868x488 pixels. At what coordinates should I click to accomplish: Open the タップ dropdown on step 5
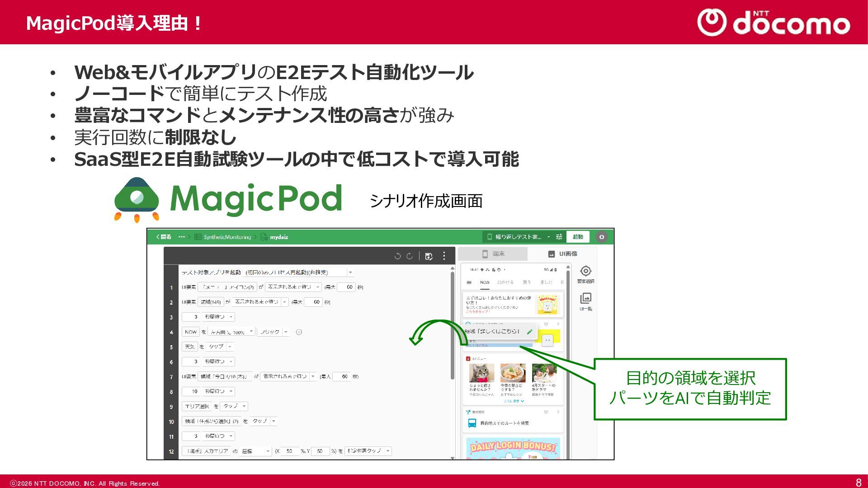point(220,347)
